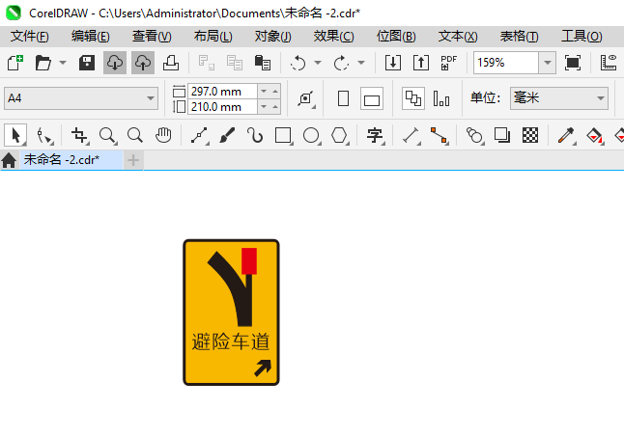Select Landscape page orientation
The width and height of the screenshot is (624, 436).
click(x=372, y=98)
